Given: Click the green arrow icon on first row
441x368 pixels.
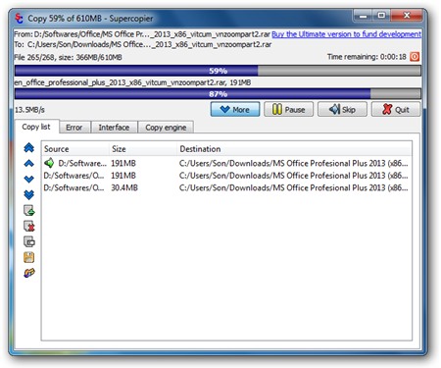Looking at the screenshot, I should click(49, 163).
